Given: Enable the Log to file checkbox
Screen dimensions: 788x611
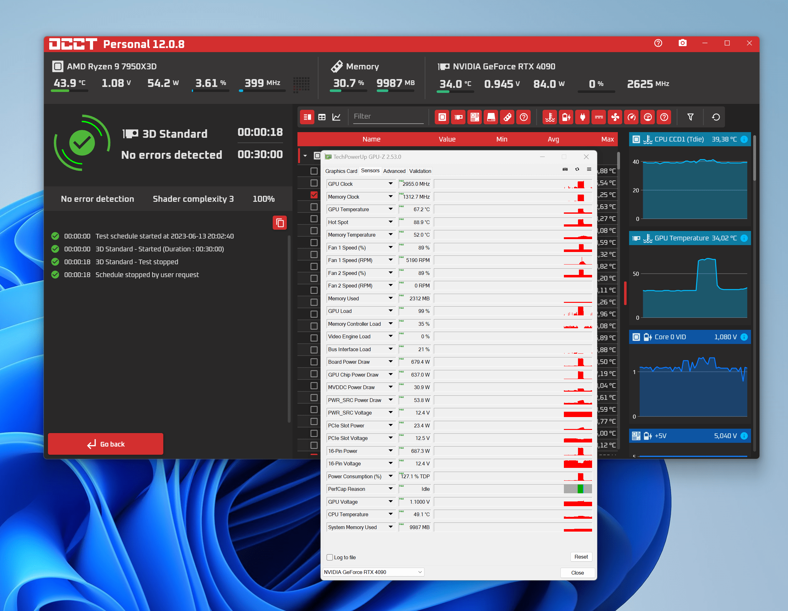Looking at the screenshot, I should click(x=330, y=557).
